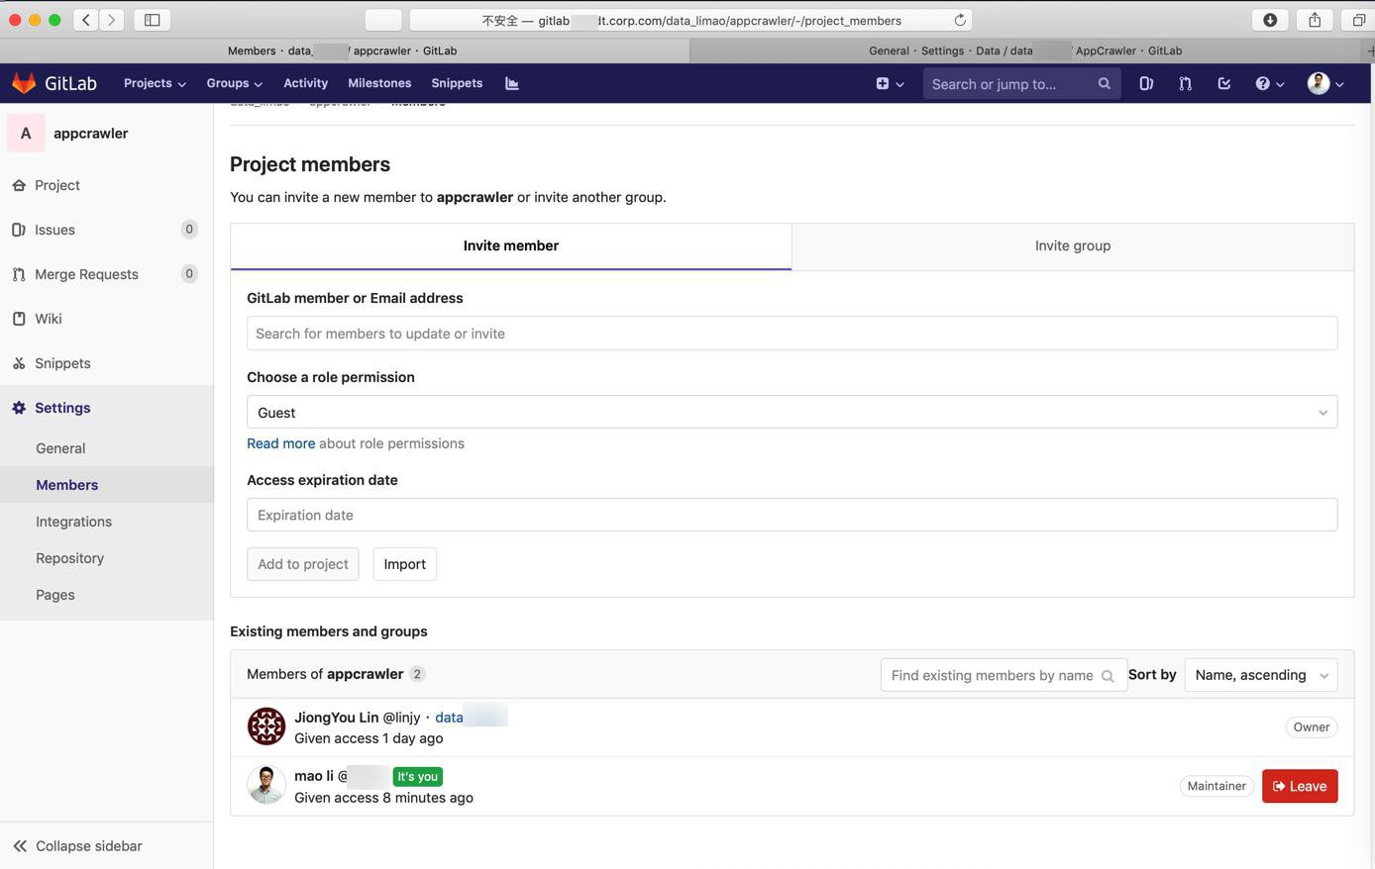Viewport: 1375px width, 869px height.
Task: Open JiongYou Lin's profile name link
Action: (336, 718)
